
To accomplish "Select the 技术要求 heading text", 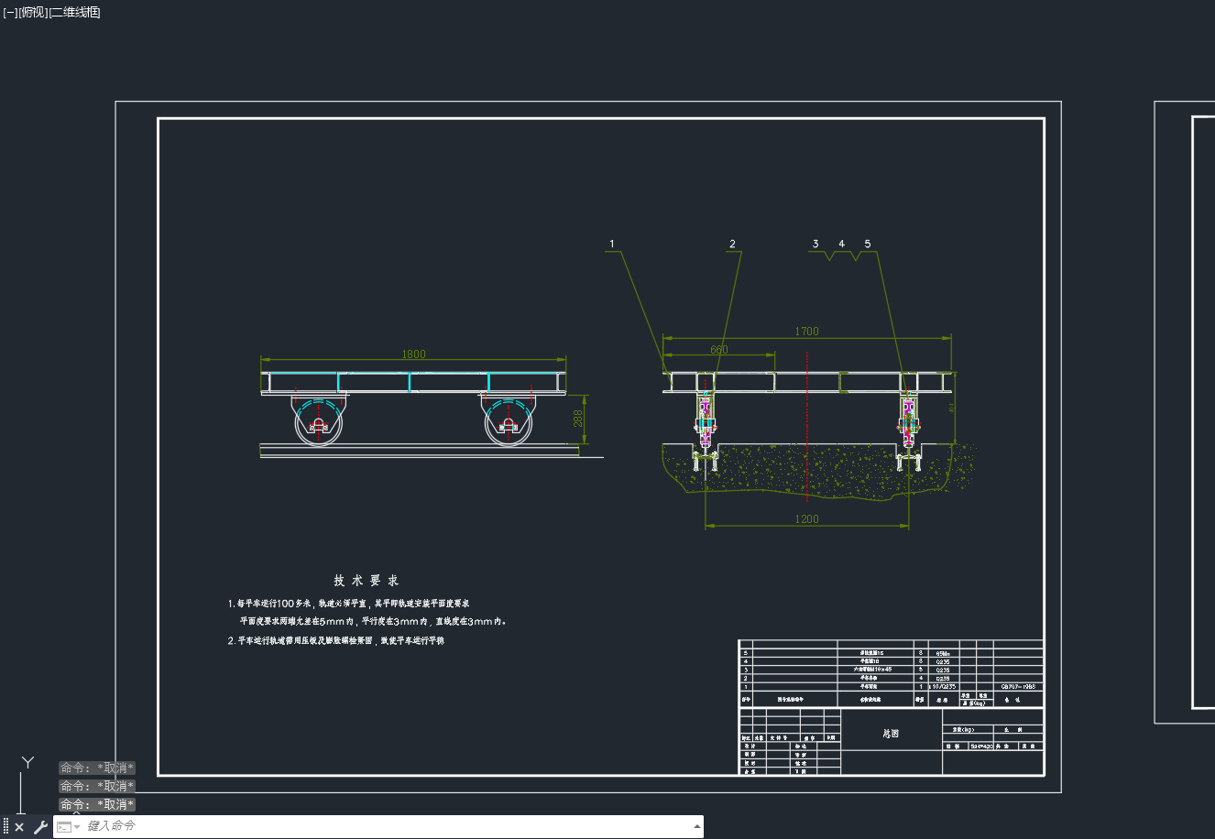I will click(x=367, y=581).
